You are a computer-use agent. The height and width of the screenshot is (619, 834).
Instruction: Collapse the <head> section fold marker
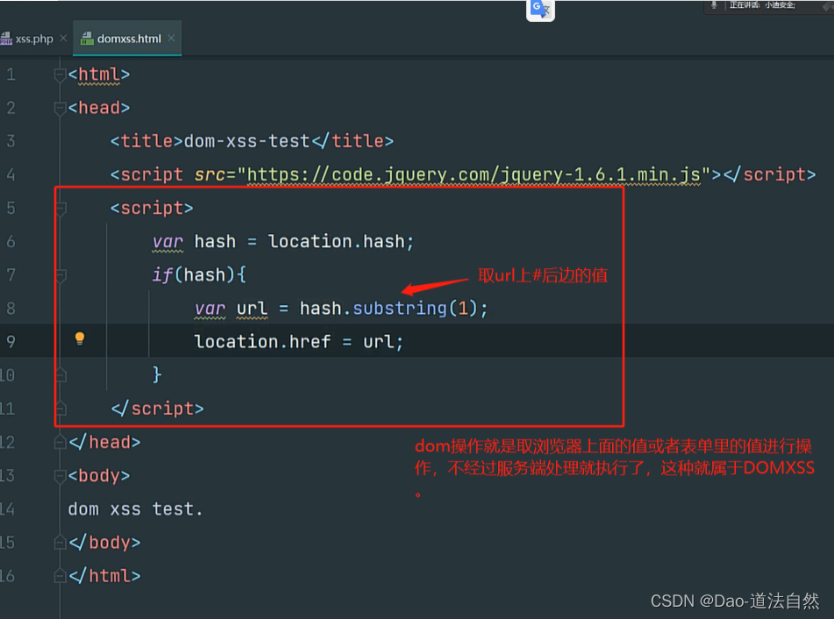click(59, 108)
